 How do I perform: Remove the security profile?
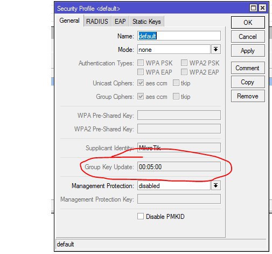248,96
